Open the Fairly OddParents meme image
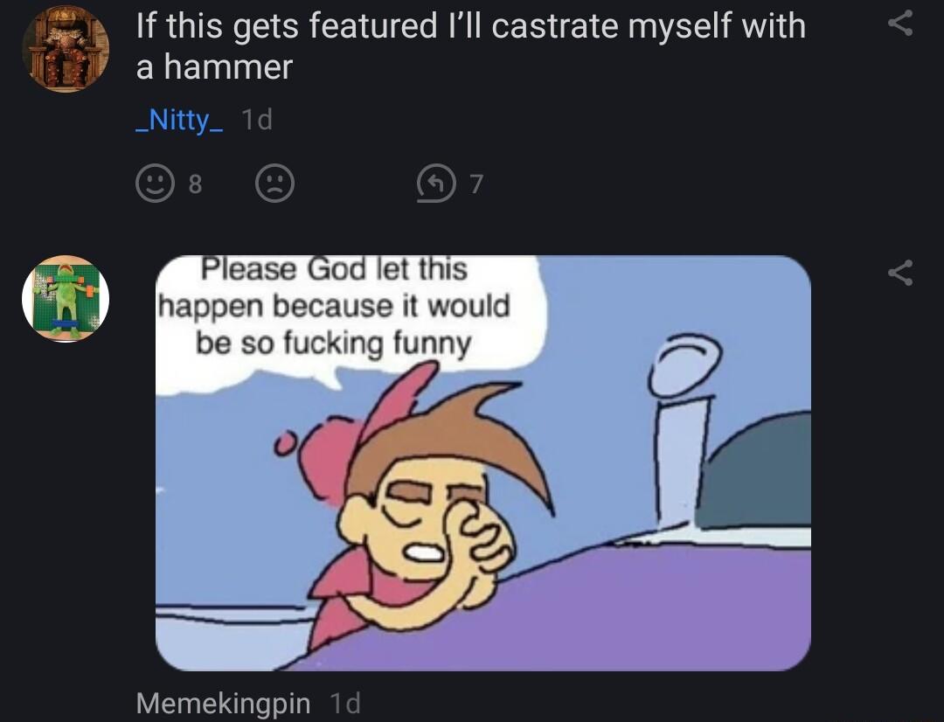The height and width of the screenshot is (722, 944). 485,462
